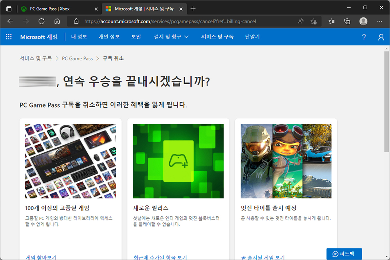Close the PC Game Pass | Xbox tab
Image resolution: width=390 pixels, height=260 pixels.
(x=96, y=9)
